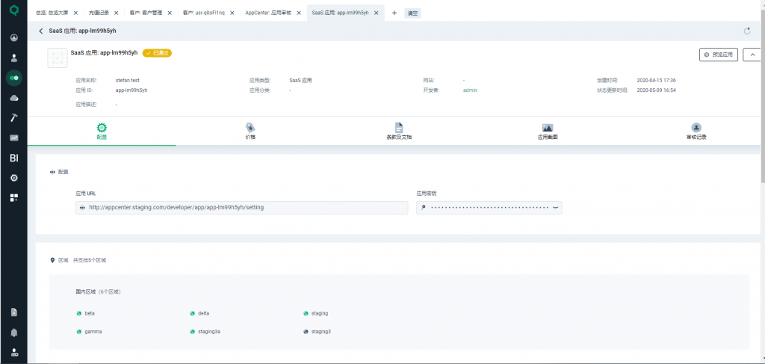Viewport: 765px width, 364px height.
Task: Open the chart monitoring icon in sidebar
Action: pyautogui.click(x=13, y=138)
